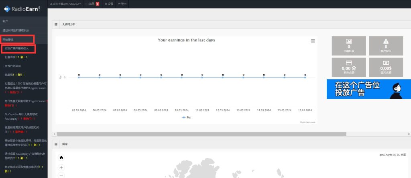Click list icon beside 无线电分析 header

[x=56, y=25]
